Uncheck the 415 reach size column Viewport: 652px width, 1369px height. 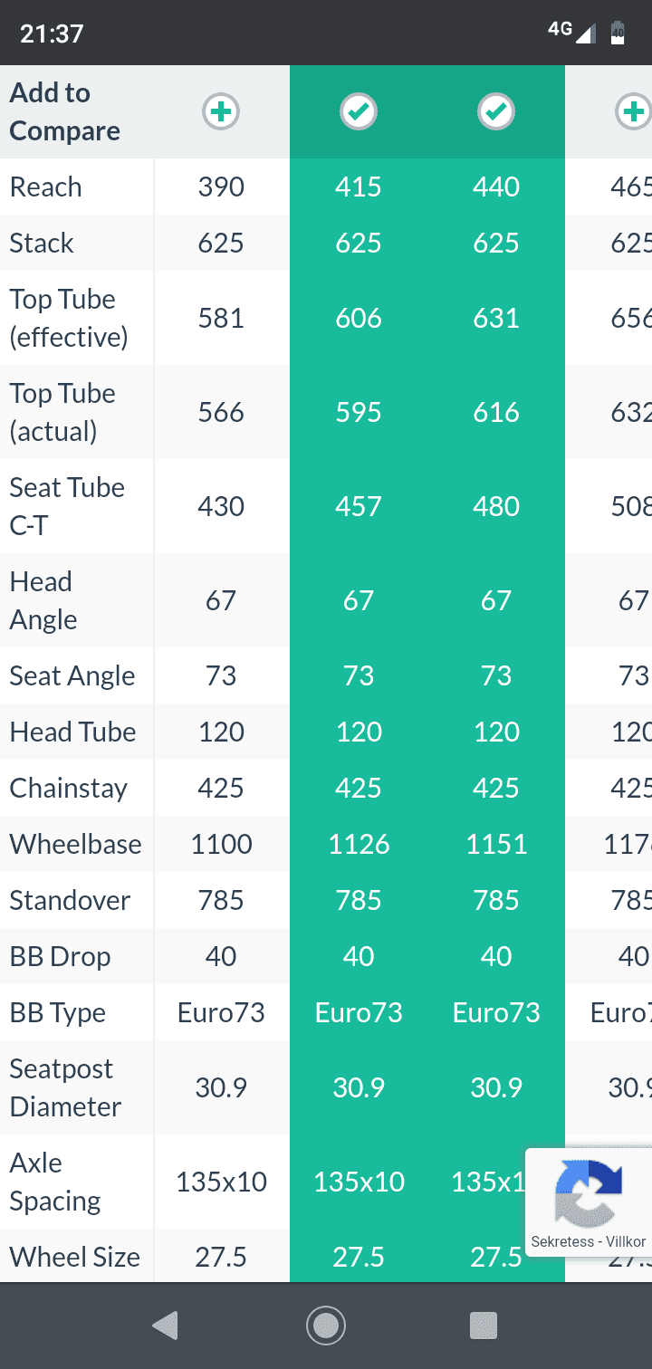pos(359,112)
